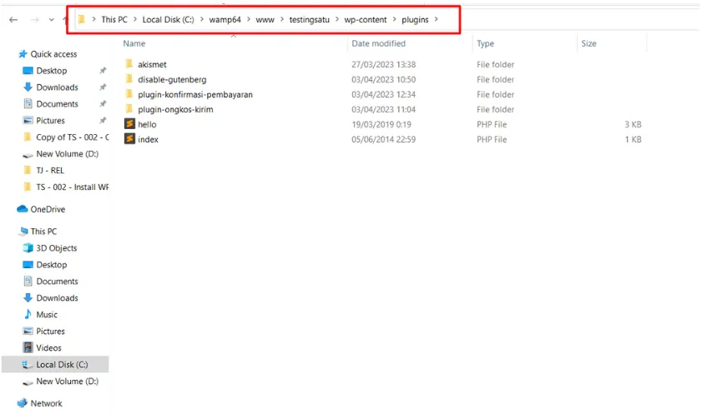Click date 27/03/2023 13:38 cell

(383, 64)
